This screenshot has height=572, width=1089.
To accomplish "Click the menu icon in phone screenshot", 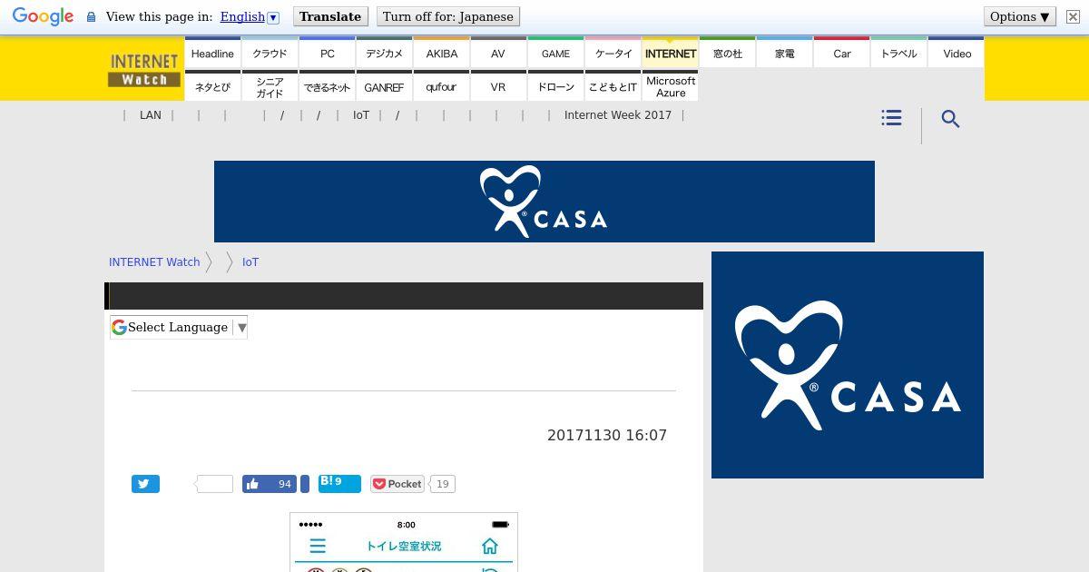I will click(x=318, y=546).
